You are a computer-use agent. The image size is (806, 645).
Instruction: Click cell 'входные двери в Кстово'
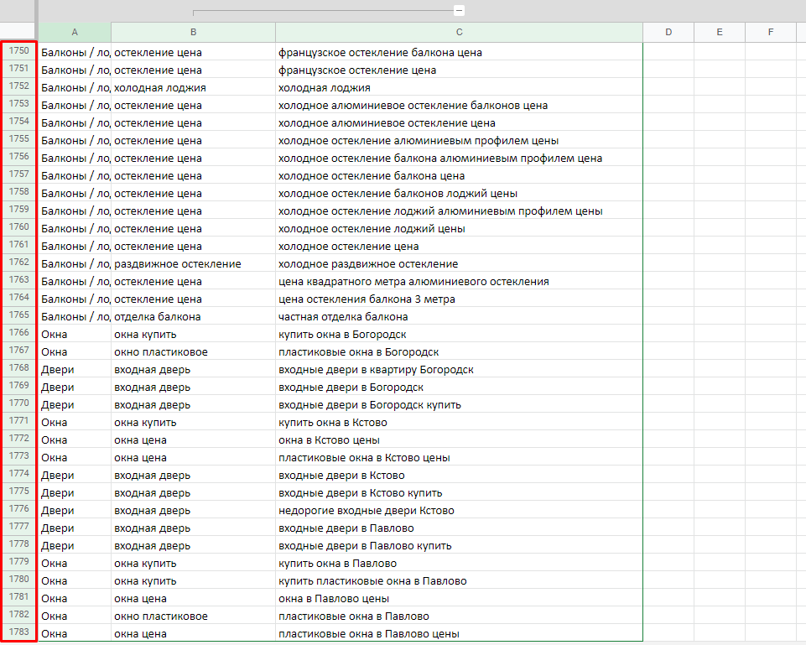pyautogui.click(x=459, y=476)
